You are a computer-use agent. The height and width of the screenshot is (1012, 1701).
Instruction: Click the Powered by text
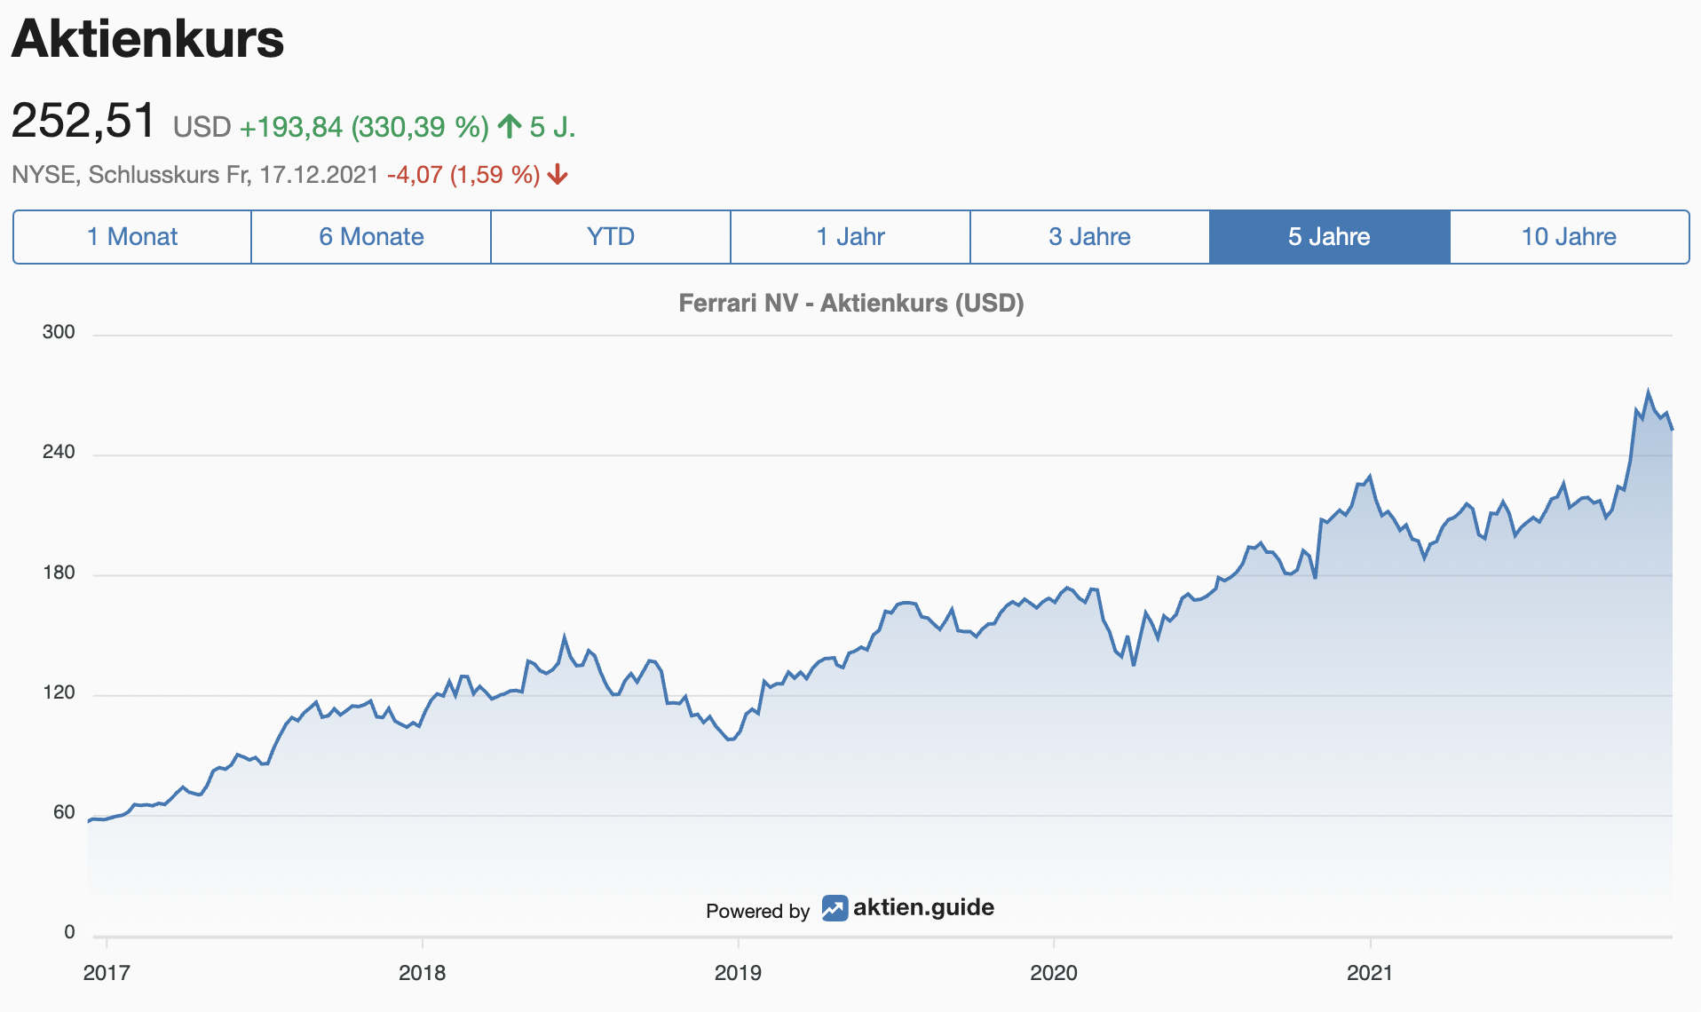click(x=757, y=911)
